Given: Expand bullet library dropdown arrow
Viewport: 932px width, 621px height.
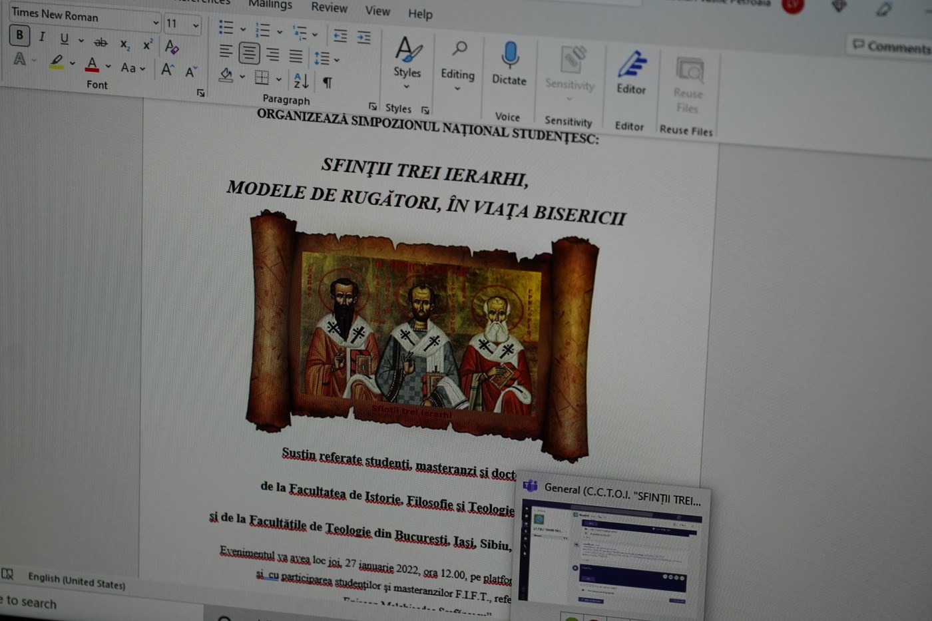Looking at the screenshot, I should click(x=243, y=29).
